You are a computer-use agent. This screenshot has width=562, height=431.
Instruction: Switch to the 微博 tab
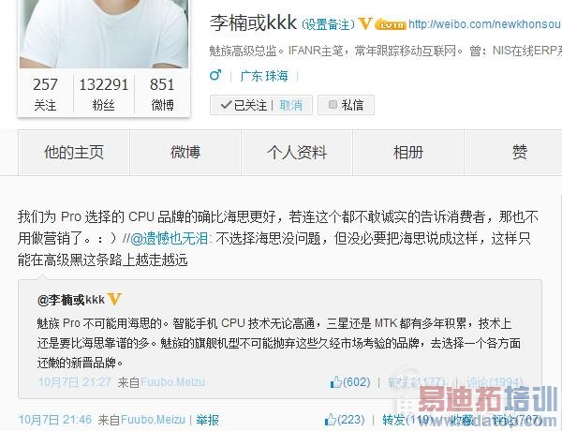[x=185, y=153]
